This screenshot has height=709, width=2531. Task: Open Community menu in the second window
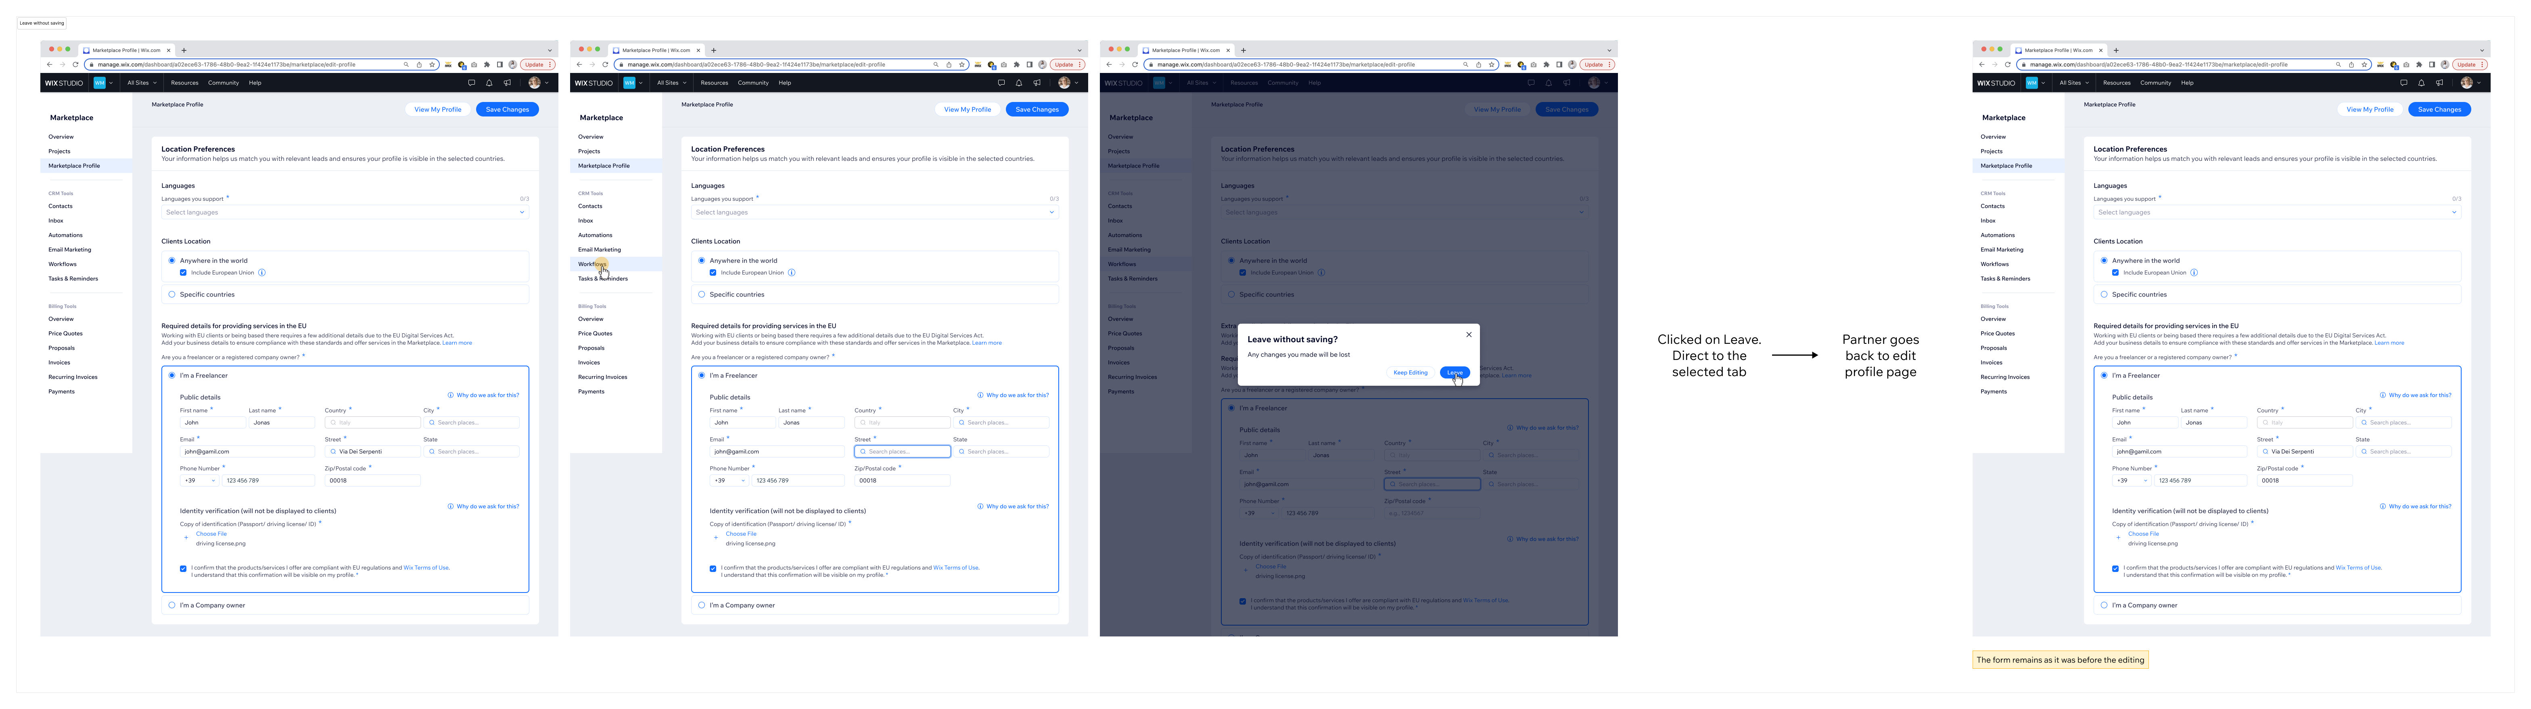click(754, 83)
